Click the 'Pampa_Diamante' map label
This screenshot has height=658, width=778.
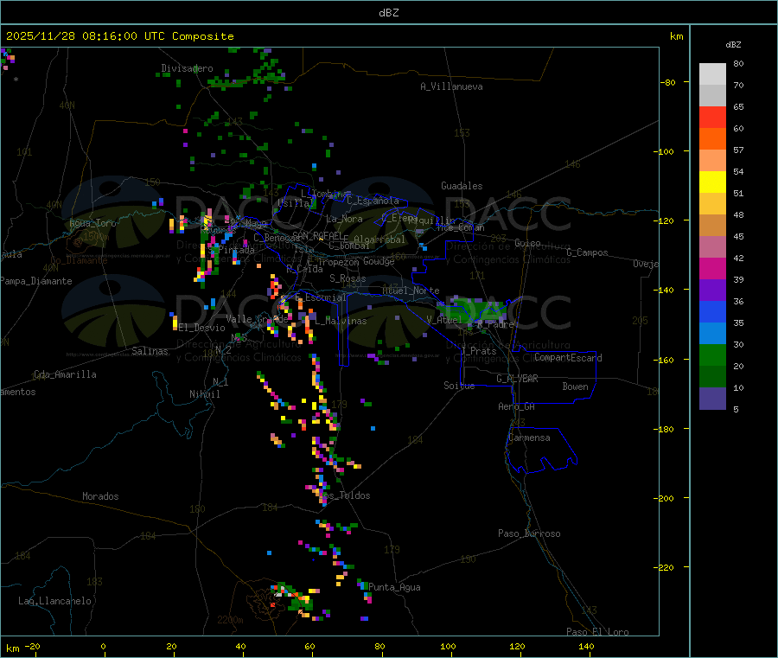click(36, 281)
